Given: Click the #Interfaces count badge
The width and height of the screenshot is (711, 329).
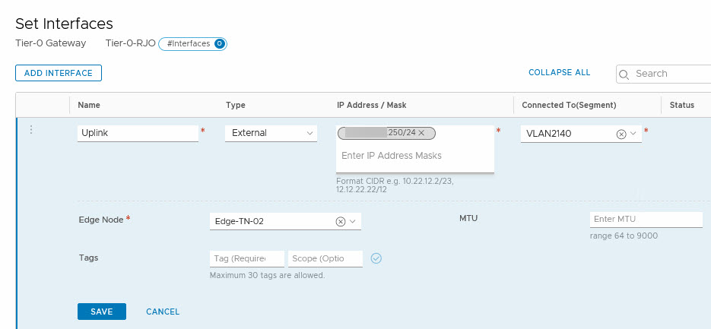Looking at the screenshot, I should click(192, 44).
